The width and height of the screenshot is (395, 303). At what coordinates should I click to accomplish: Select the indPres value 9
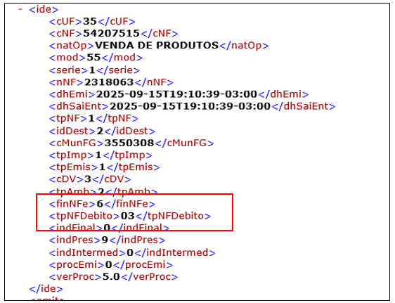click(x=105, y=240)
